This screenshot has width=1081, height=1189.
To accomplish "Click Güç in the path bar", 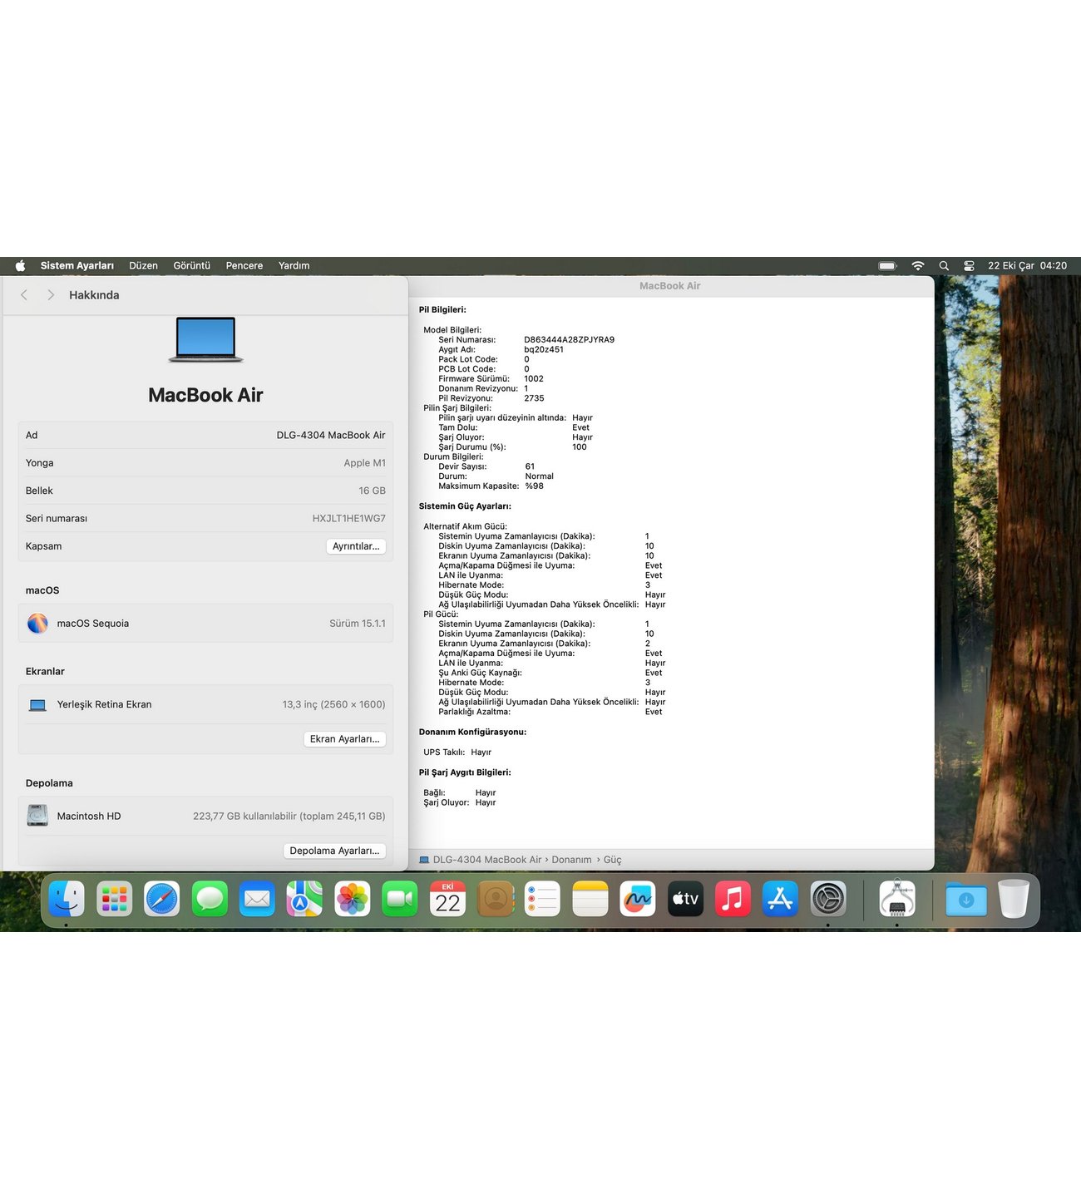I will (x=612, y=860).
